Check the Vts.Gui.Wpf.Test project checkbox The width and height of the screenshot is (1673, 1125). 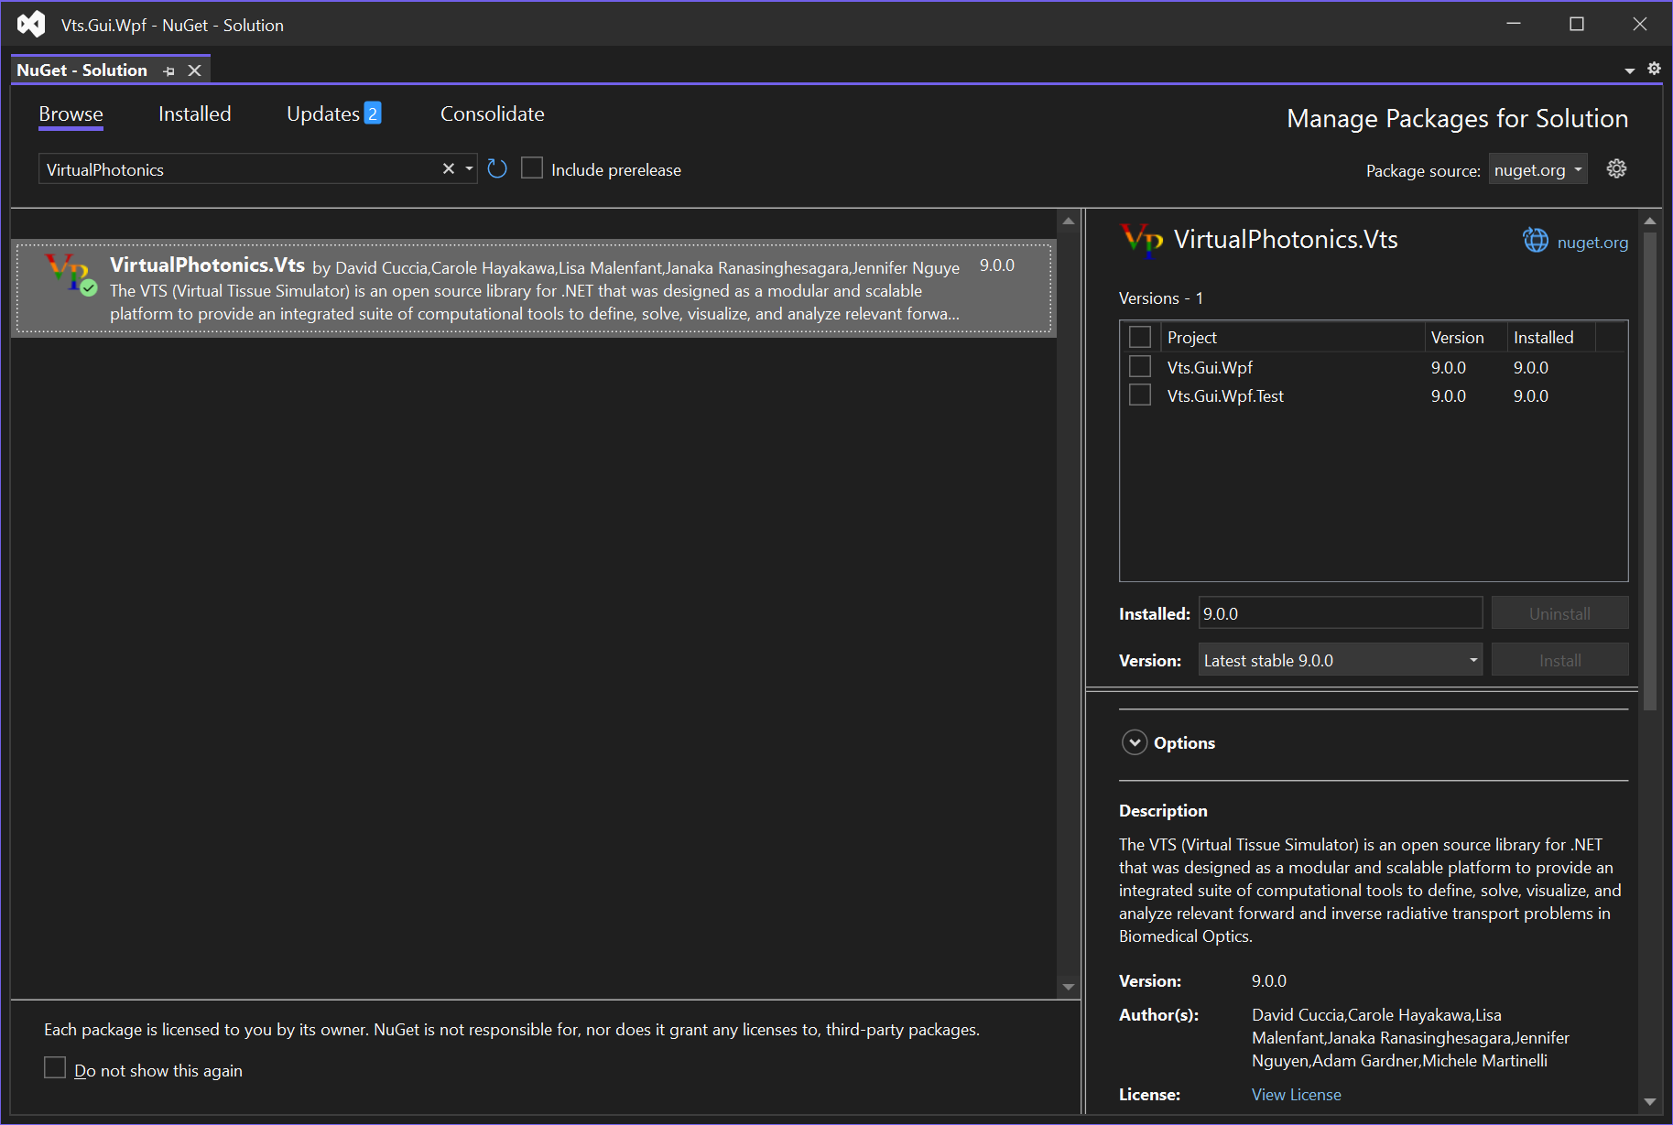[x=1140, y=395]
